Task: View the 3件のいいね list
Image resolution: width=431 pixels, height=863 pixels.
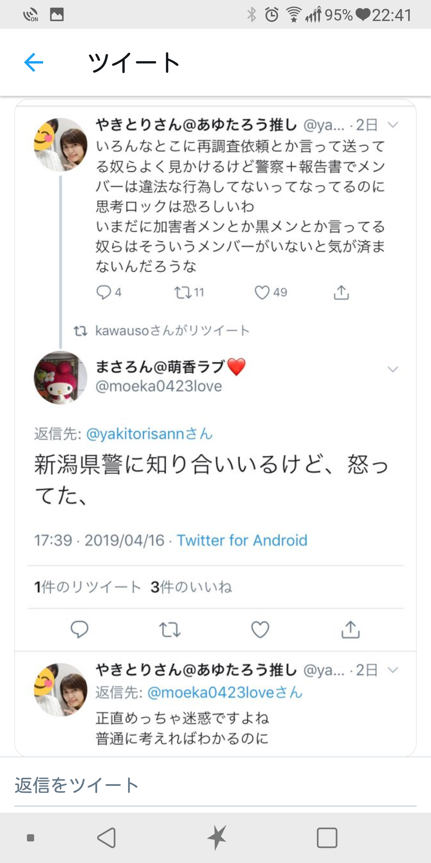Action: [x=191, y=587]
